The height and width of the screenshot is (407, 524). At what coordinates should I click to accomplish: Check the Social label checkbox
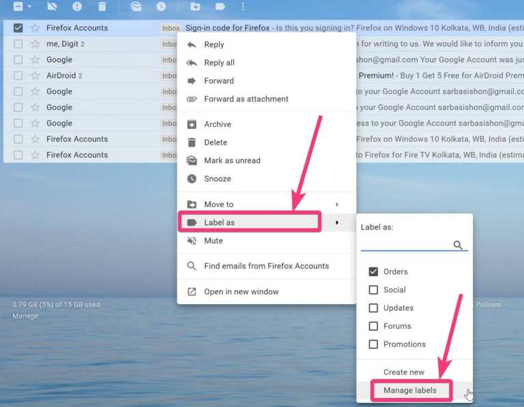373,290
